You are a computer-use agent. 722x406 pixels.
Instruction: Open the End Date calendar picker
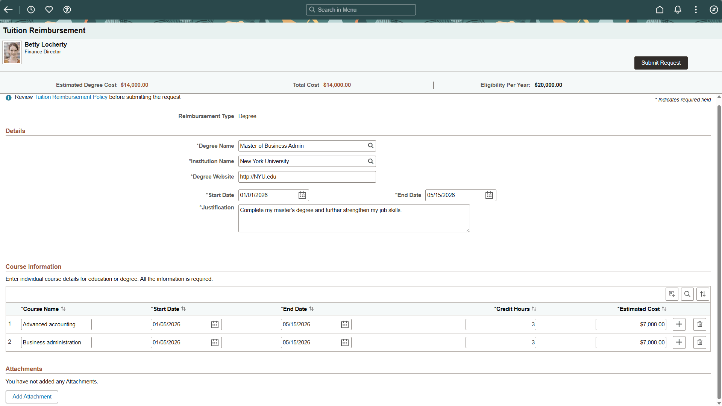(489, 195)
